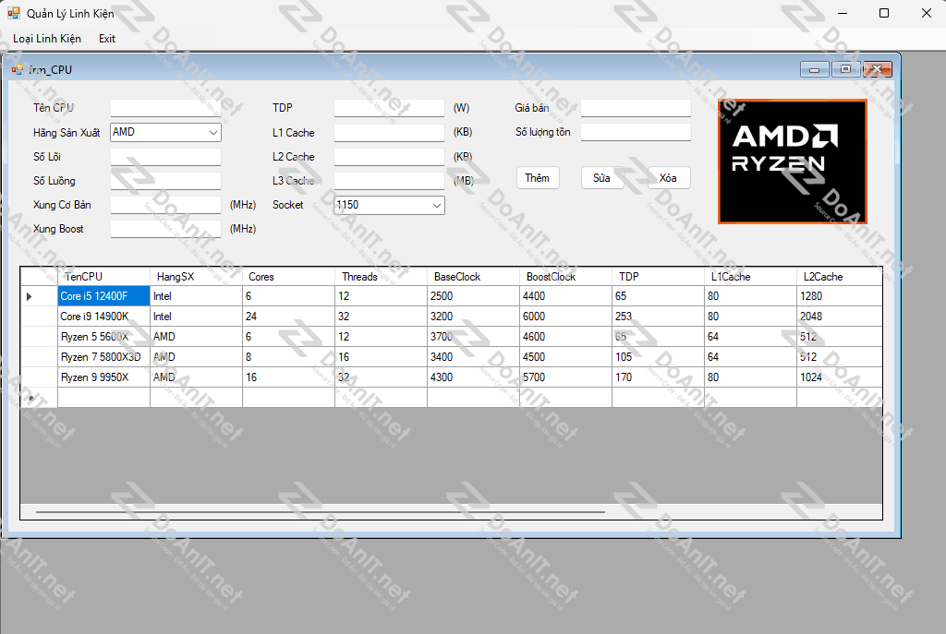Sort by the L1Cache column header

point(750,277)
